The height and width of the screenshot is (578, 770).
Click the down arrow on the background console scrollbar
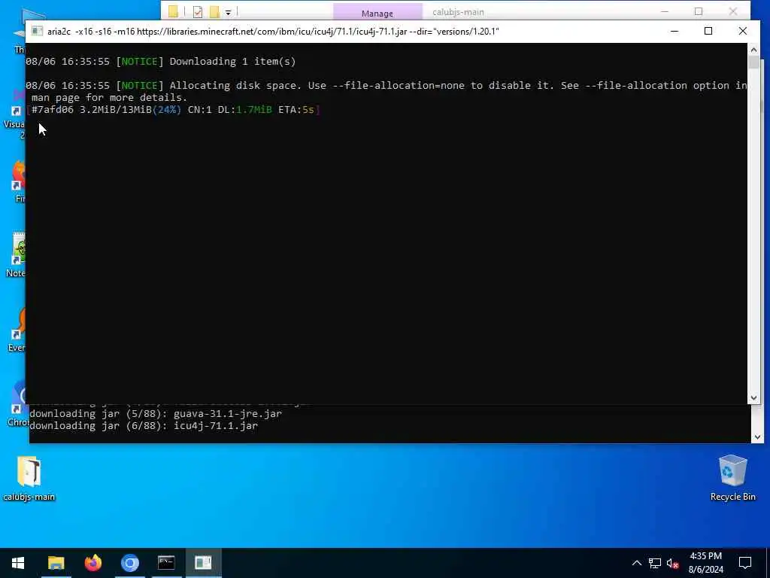click(x=757, y=437)
